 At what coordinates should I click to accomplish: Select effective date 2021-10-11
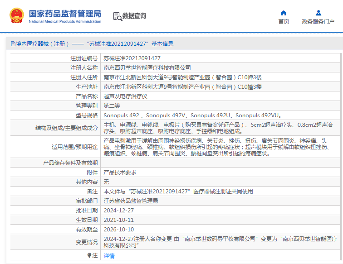tap(118, 220)
